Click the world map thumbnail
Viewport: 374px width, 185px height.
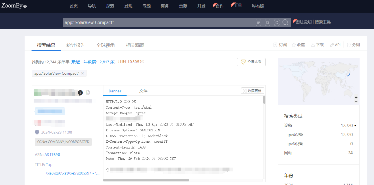tap(319, 81)
